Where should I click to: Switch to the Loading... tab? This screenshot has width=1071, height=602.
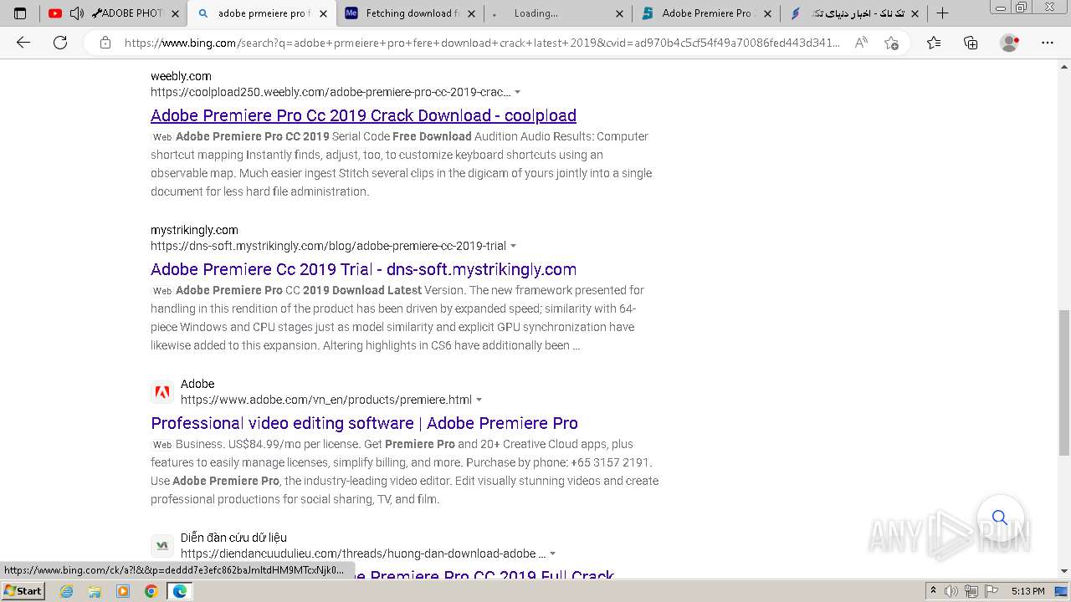[557, 13]
